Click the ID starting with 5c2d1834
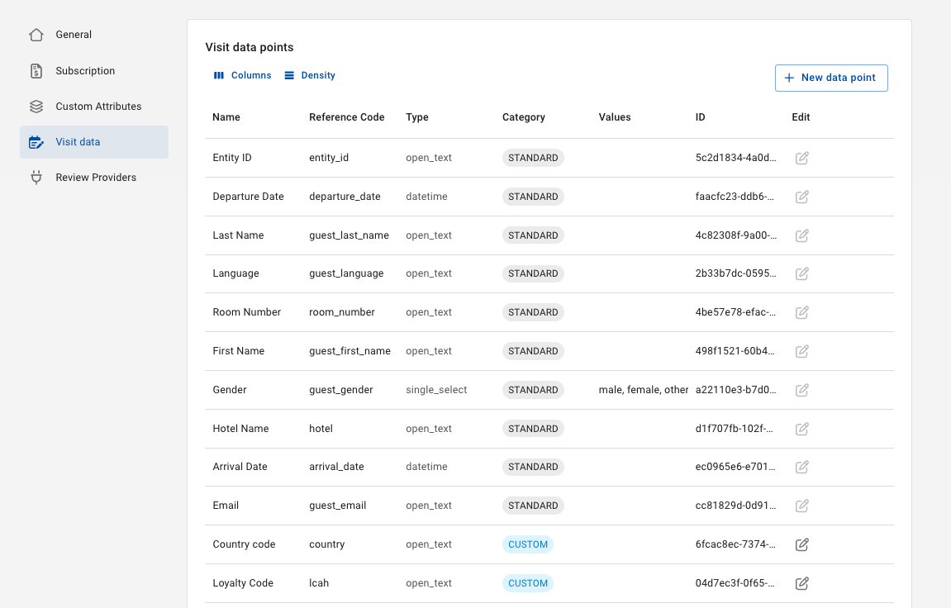951x608 pixels. click(735, 158)
